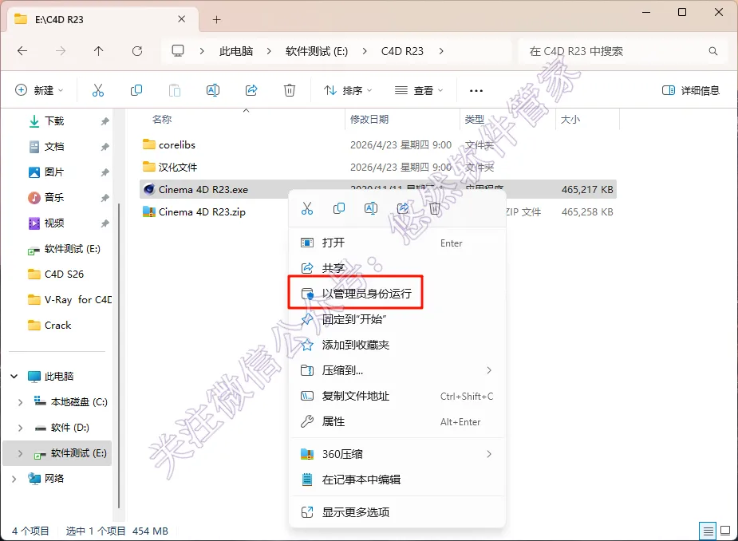Screen dimensions: 738x541
Task: Click the C4D R23 breadcrumb
Action: (402, 51)
